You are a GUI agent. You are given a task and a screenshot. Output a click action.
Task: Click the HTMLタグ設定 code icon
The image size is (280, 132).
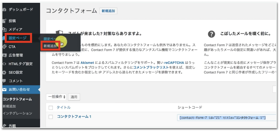pos(4,64)
